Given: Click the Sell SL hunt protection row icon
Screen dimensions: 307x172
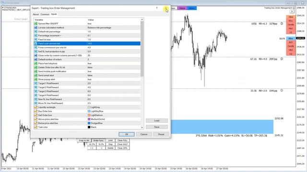Looking at the screenshot, I should [35, 52].
